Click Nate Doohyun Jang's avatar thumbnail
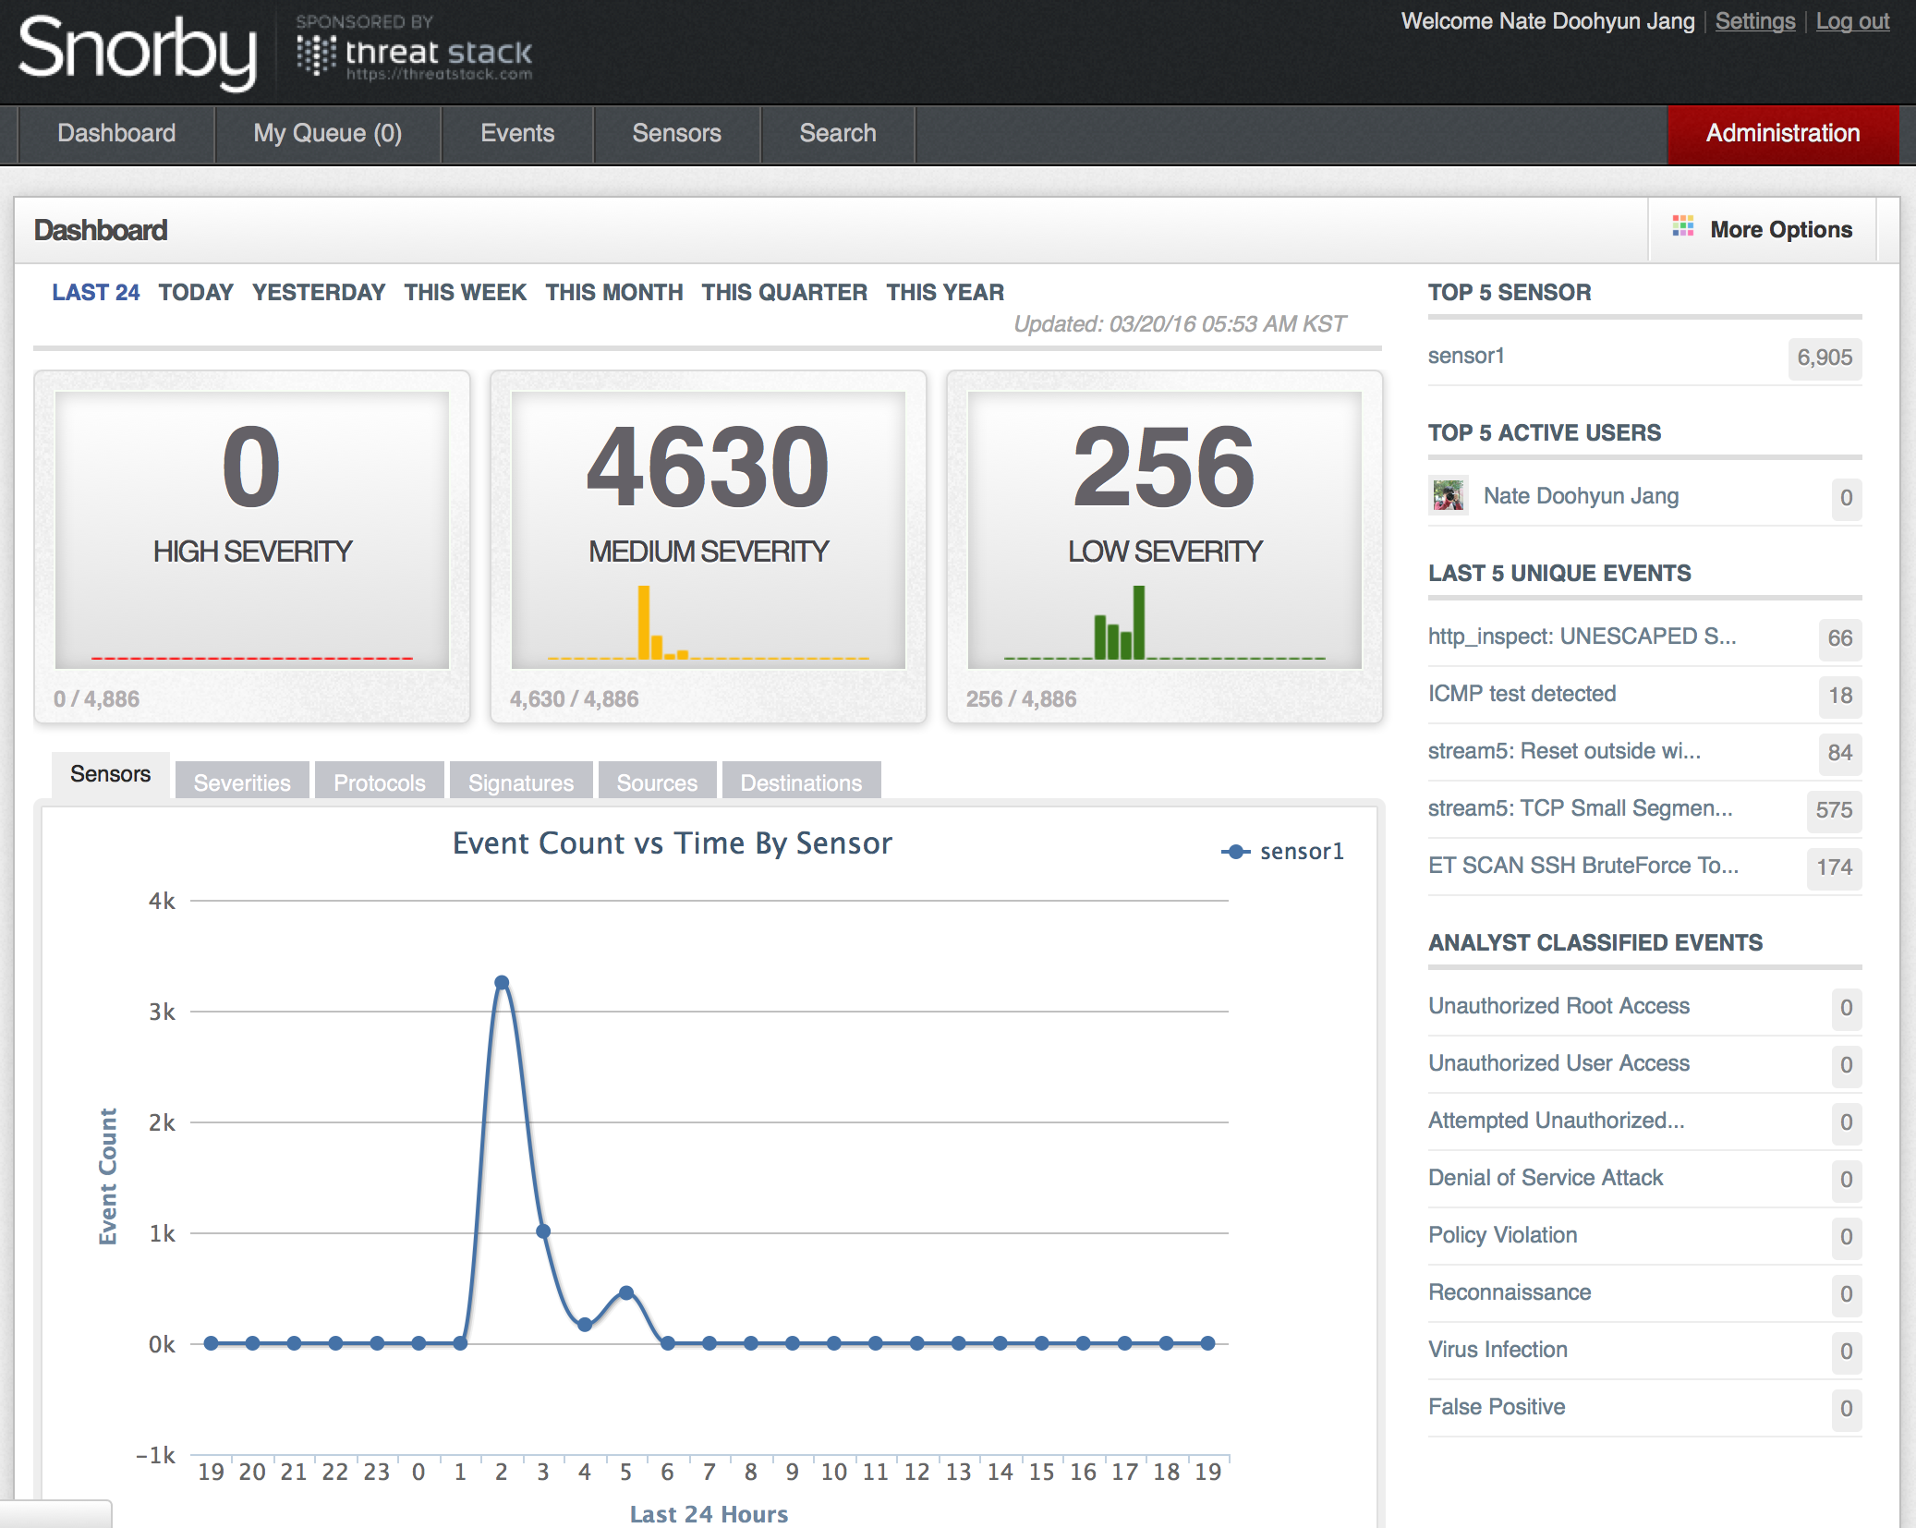Image resolution: width=1916 pixels, height=1528 pixels. click(x=1448, y=496)
